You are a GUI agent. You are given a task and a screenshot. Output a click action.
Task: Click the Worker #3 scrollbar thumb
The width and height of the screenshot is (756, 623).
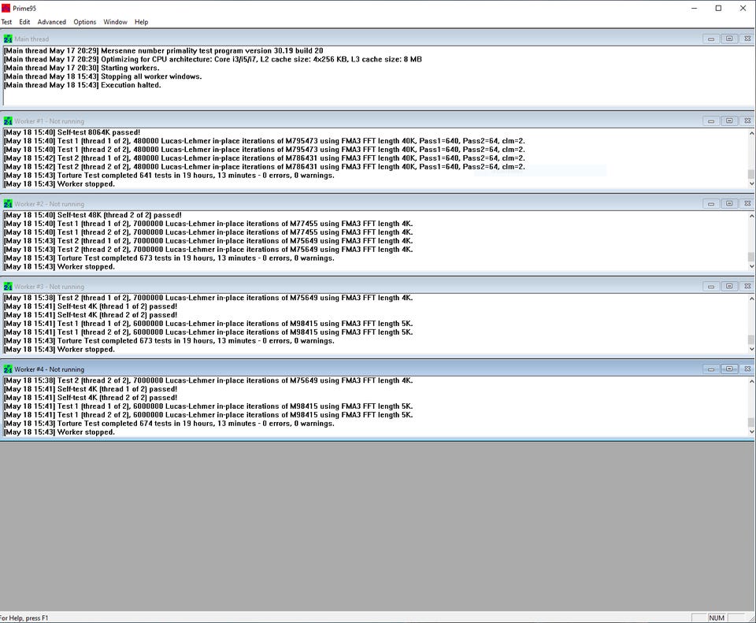tap(750, 339)
